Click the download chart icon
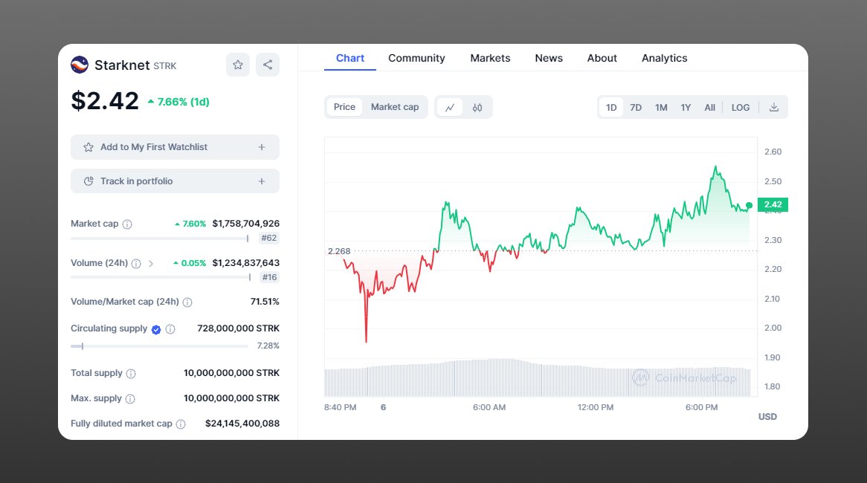867x483 pixels. (773, 107)
